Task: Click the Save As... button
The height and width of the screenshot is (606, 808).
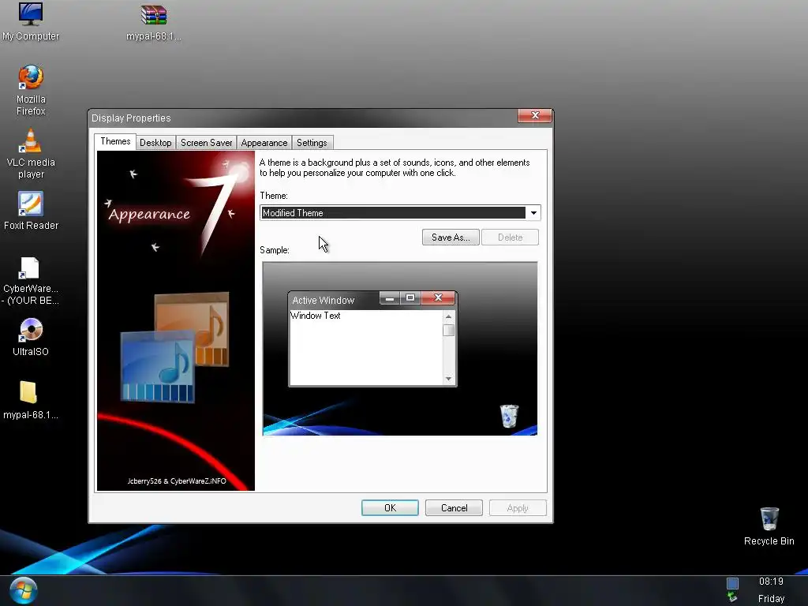Action: [x=451, y=237]
